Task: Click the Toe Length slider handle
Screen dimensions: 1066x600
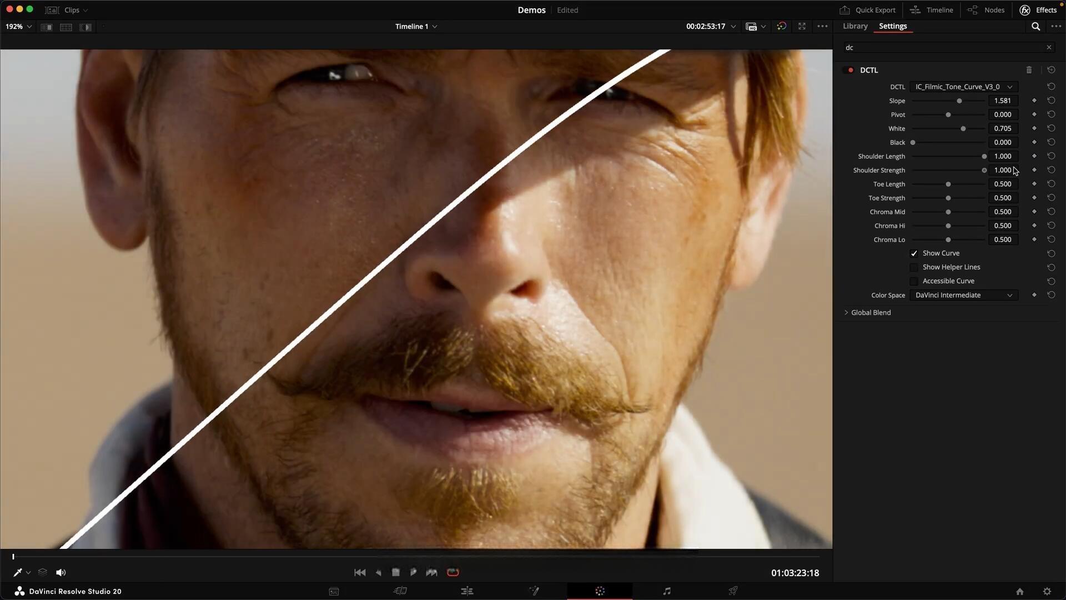Action: (x=948, y=184)
